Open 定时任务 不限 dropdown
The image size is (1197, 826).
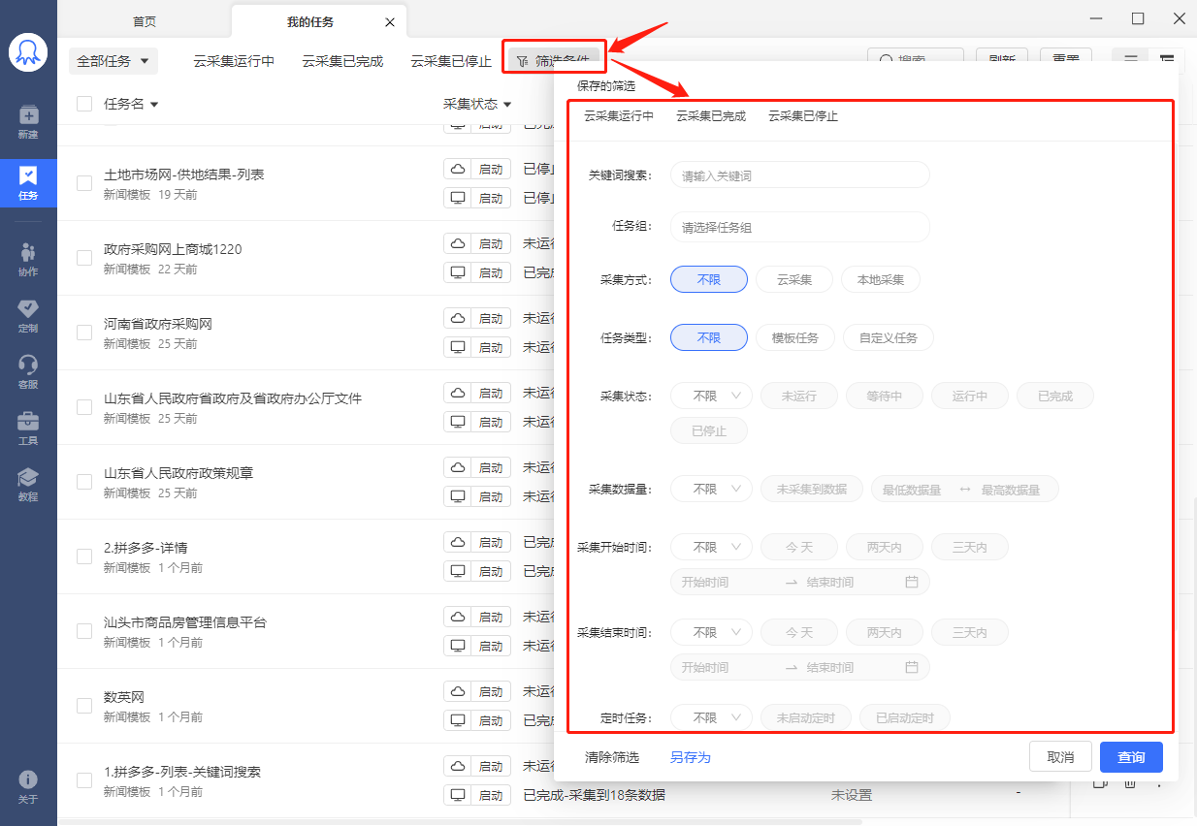click(x=711, y=718)
